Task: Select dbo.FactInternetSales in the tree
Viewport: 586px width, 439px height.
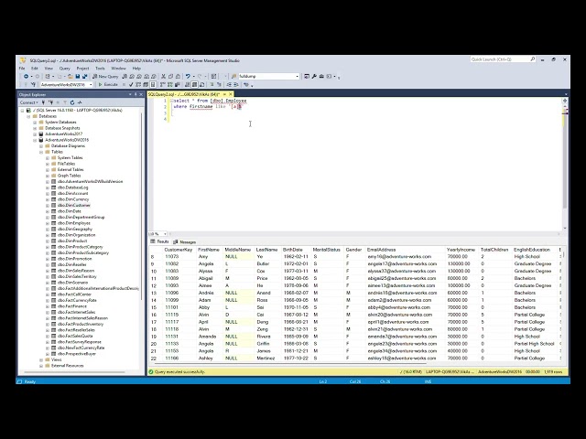Action: [76, 312]
